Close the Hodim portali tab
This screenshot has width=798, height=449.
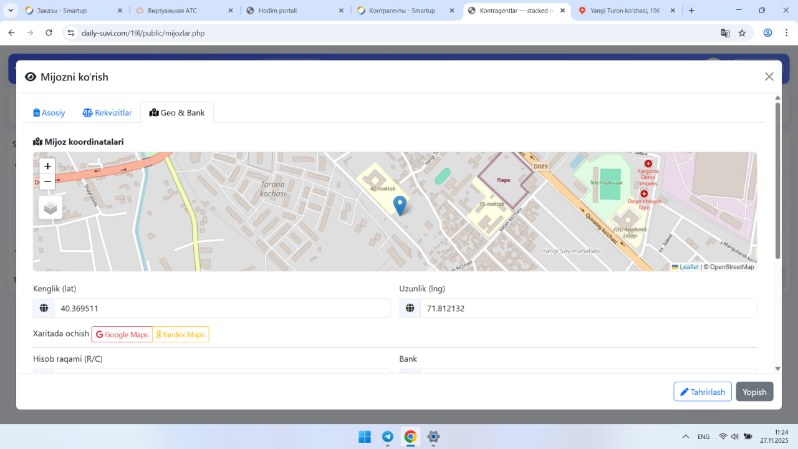coord(341,11)
